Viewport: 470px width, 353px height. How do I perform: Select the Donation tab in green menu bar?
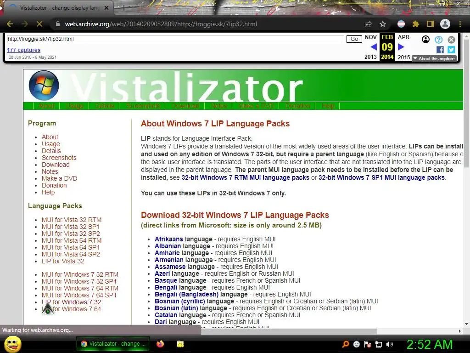click(297, 106)
